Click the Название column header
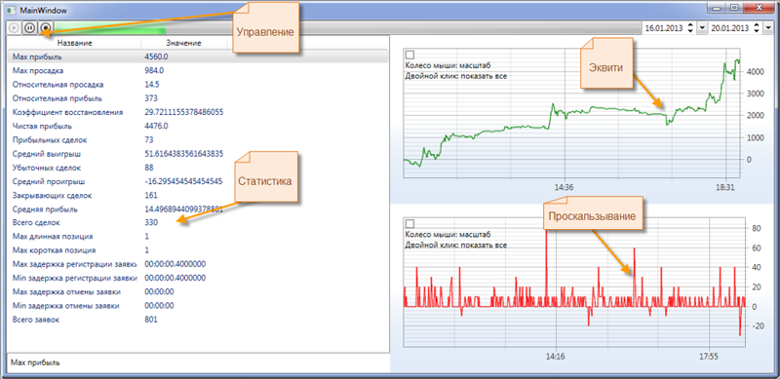 coord(75,43)
